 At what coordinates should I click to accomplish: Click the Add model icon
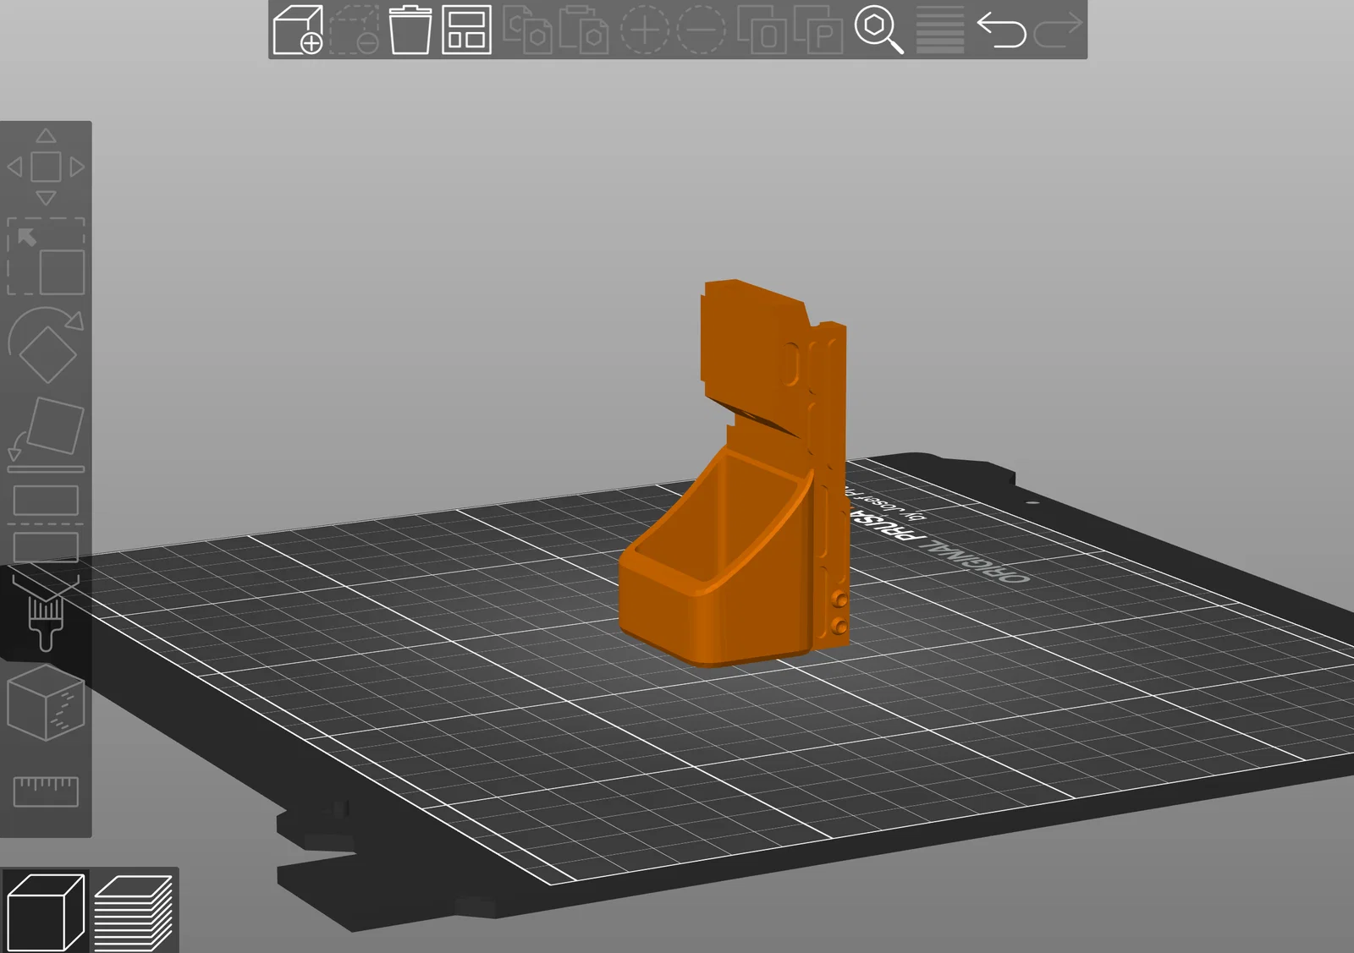[x=298, y=30]
